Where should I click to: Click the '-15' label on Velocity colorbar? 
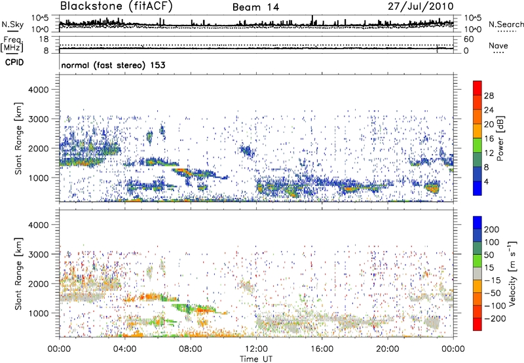pos(493,280)
